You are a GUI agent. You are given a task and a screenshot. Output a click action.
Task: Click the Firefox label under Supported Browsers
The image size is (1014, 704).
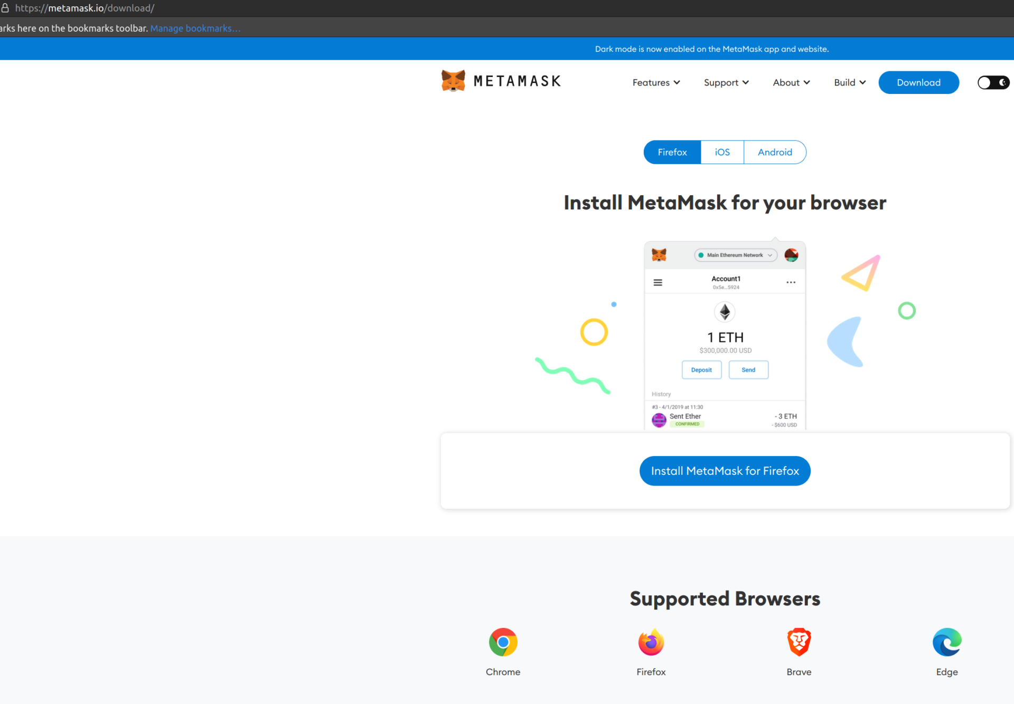coord(651,672)
